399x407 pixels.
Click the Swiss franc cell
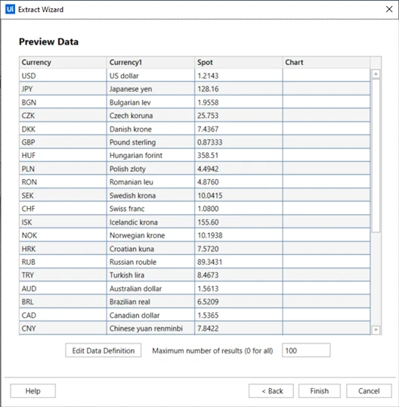[x=150, y=209]
